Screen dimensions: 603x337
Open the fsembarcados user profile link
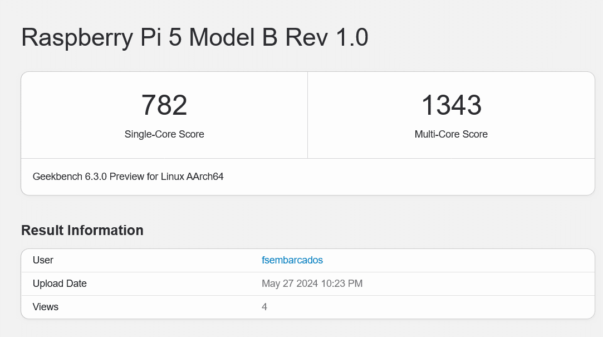(x=292, y=260)
